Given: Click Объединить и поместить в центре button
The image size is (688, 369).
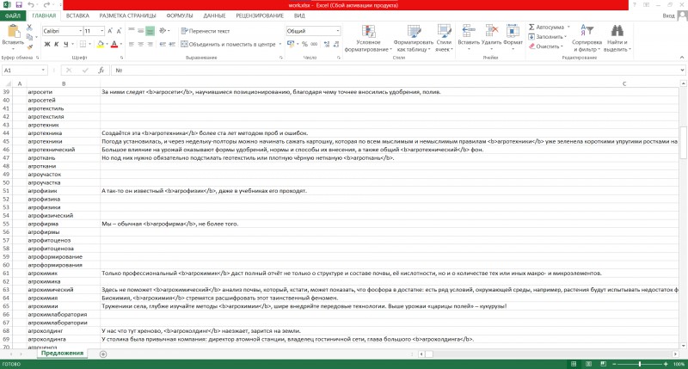Looking at the screenshot, I should (228, 44).
